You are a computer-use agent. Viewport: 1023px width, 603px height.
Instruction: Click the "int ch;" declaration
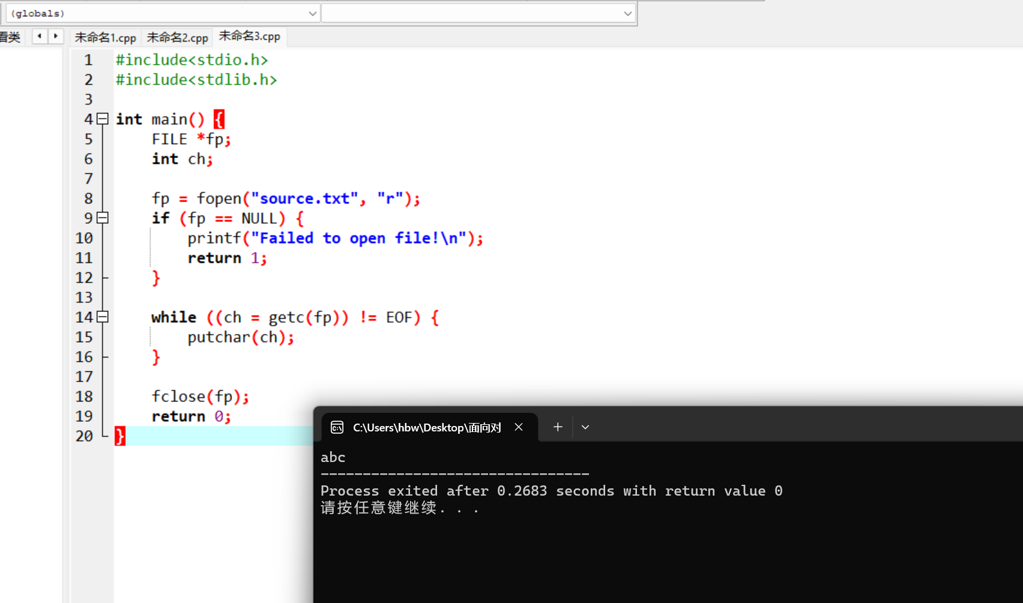coord(183,159)
